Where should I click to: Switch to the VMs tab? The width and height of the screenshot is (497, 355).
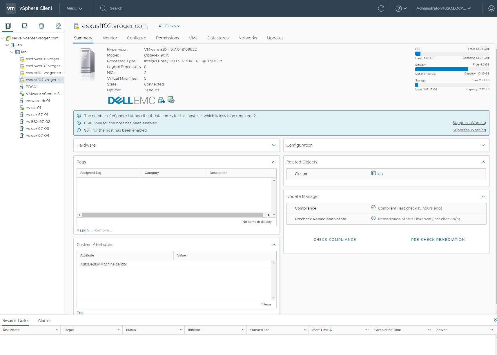(193, 38)
